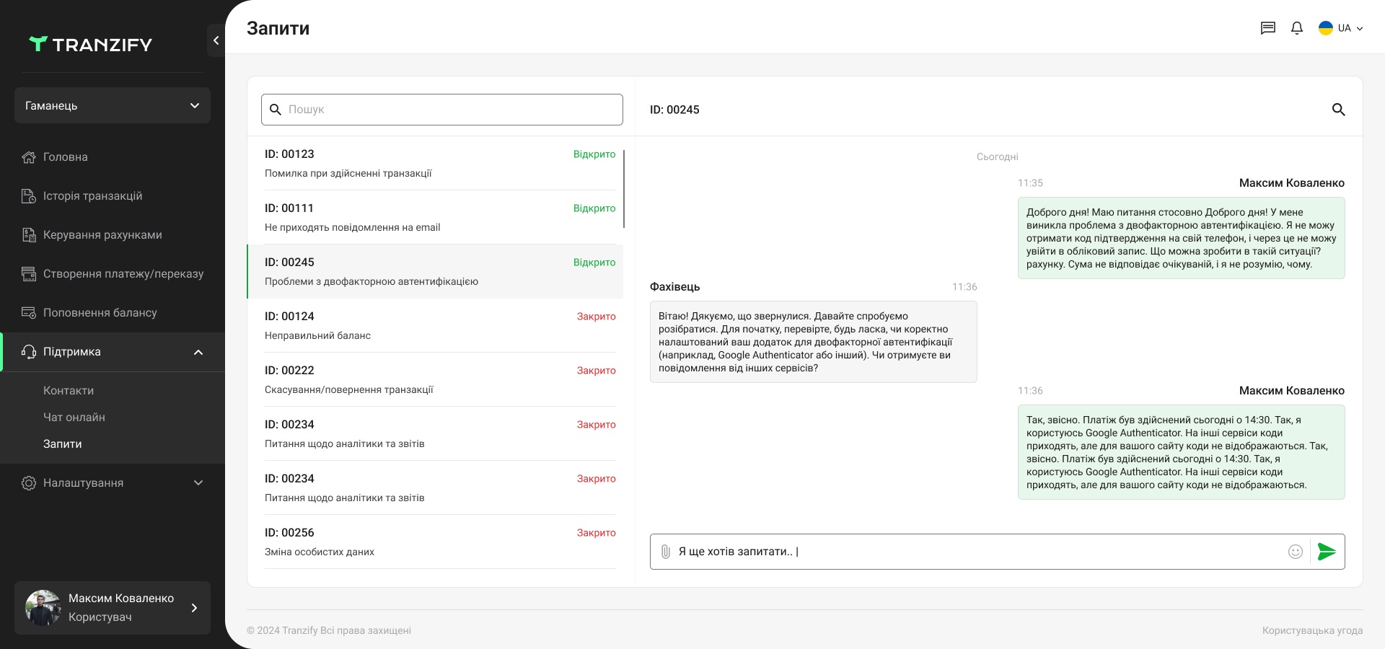Collapse the Підтримка submenu chevron
This screenshot has height=649, width=1385.
pos(198,352)
